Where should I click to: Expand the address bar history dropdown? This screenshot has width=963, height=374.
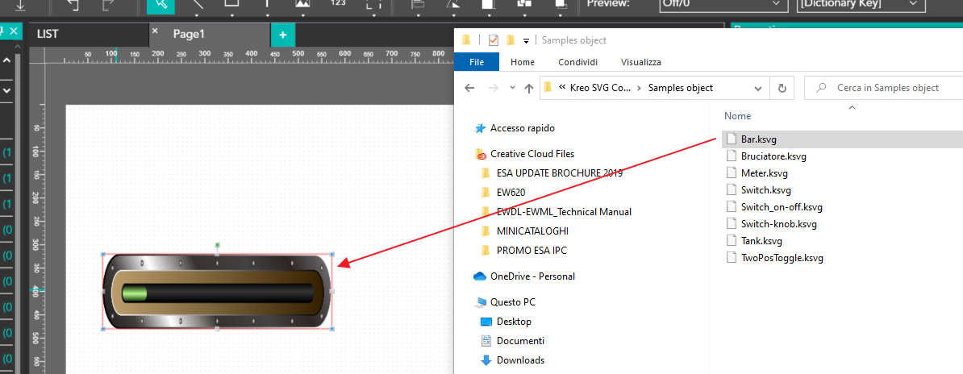[x=757, y=88]
